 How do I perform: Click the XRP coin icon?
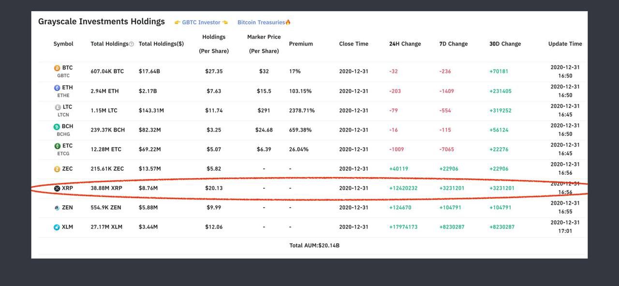click(x=57, y=188)
